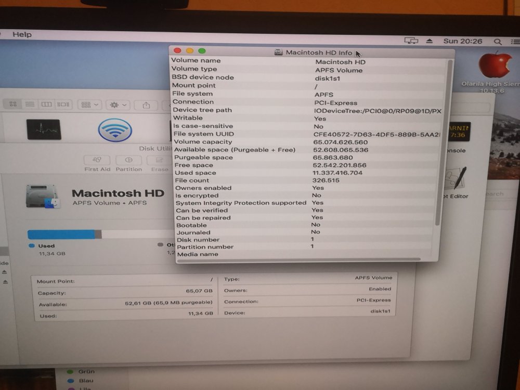The image size is (520, 390).
Task: Select the File system UUID row
Action: pyautogui.click(x=307, y=134)
